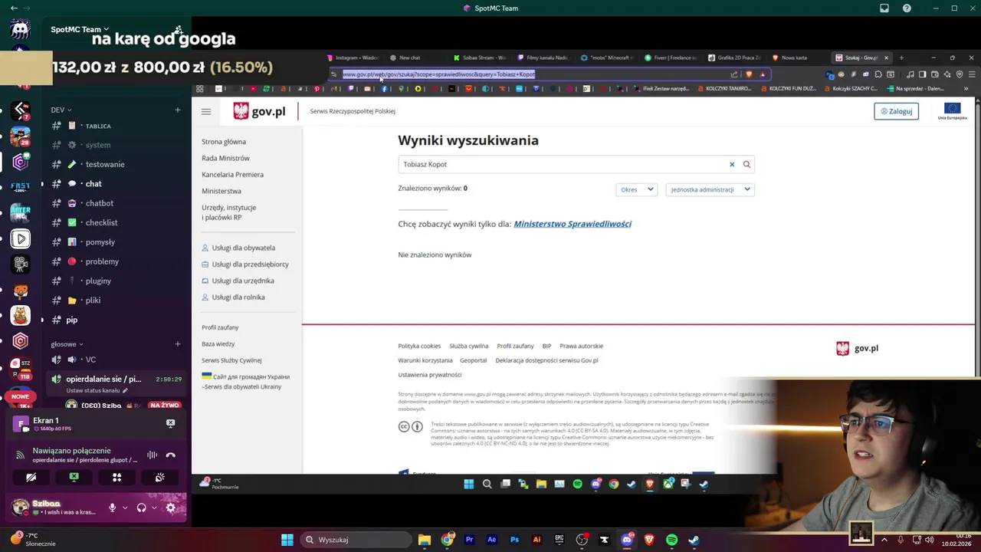The image size is (981, 552).
Task: Open the Jednostka administracji dropdown
Action: [x=710, y=189]
